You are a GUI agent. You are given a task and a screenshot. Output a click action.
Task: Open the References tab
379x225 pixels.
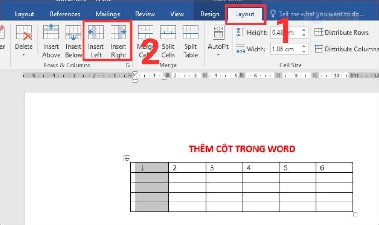65,14
